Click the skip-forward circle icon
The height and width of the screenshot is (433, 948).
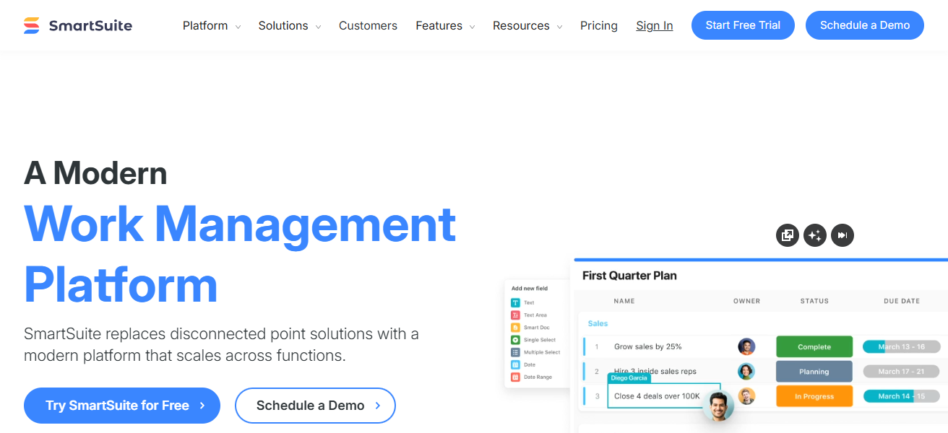[843, 235]
